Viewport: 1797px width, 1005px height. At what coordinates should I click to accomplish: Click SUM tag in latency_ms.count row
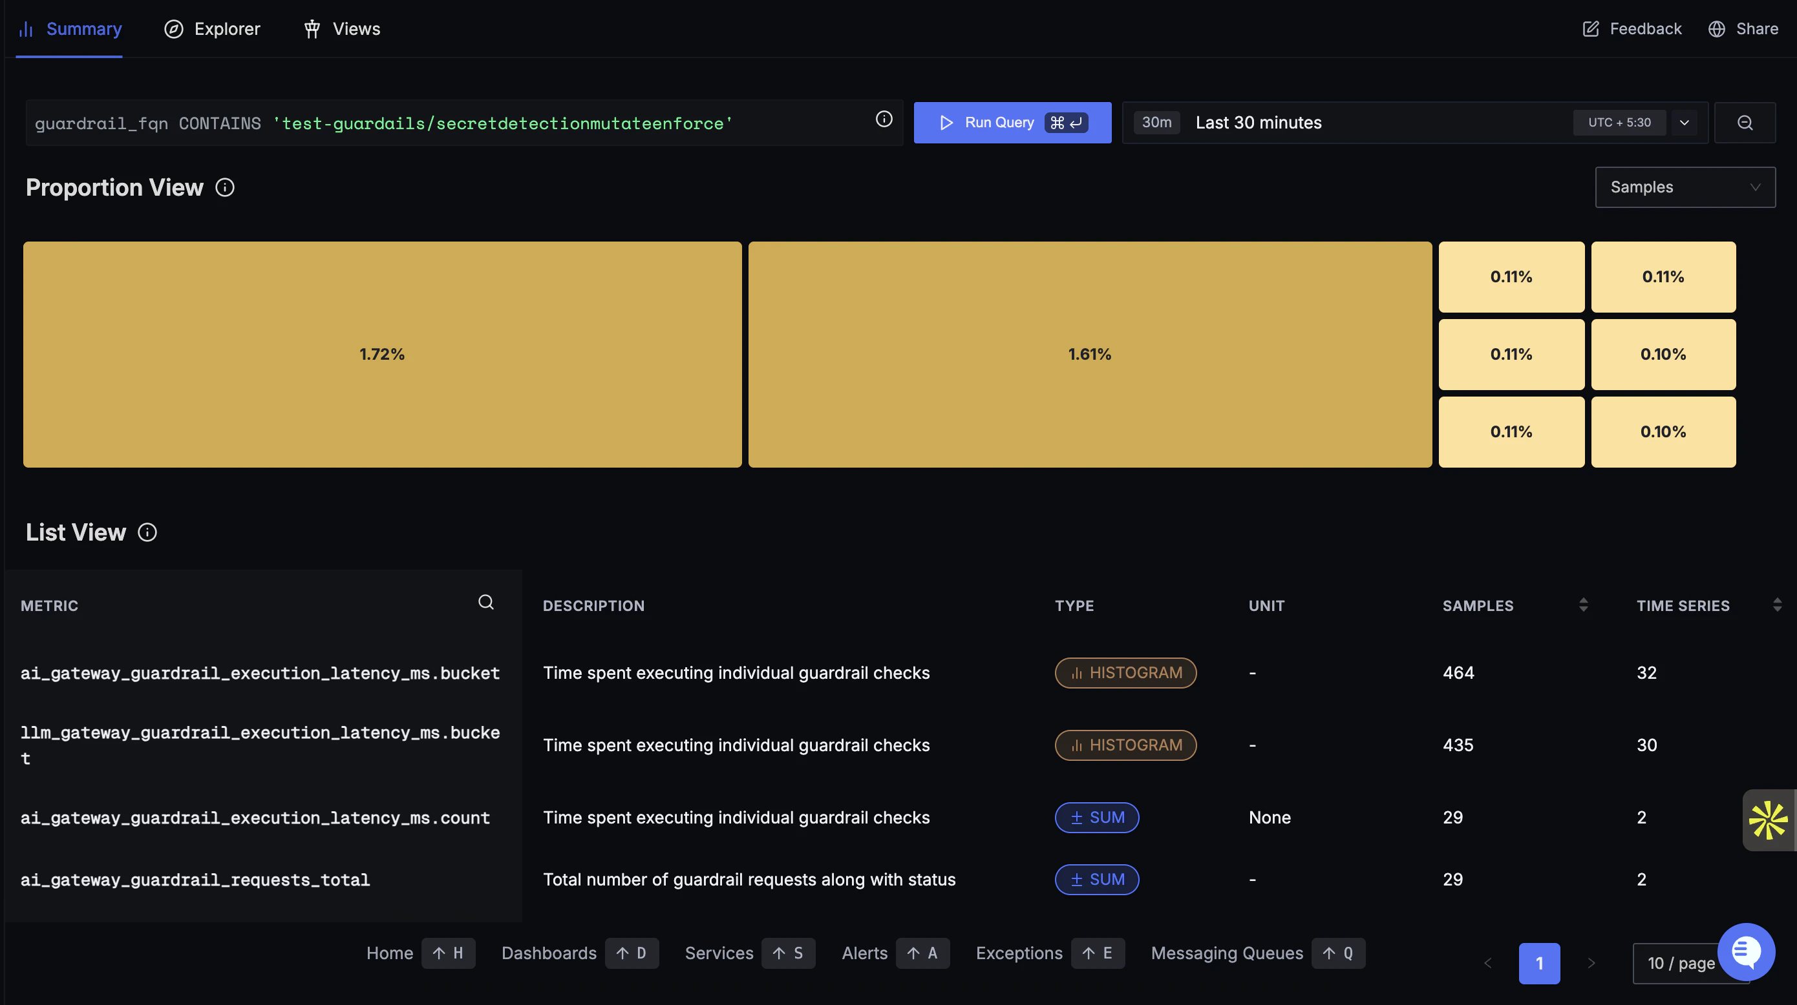[1096, 818]
